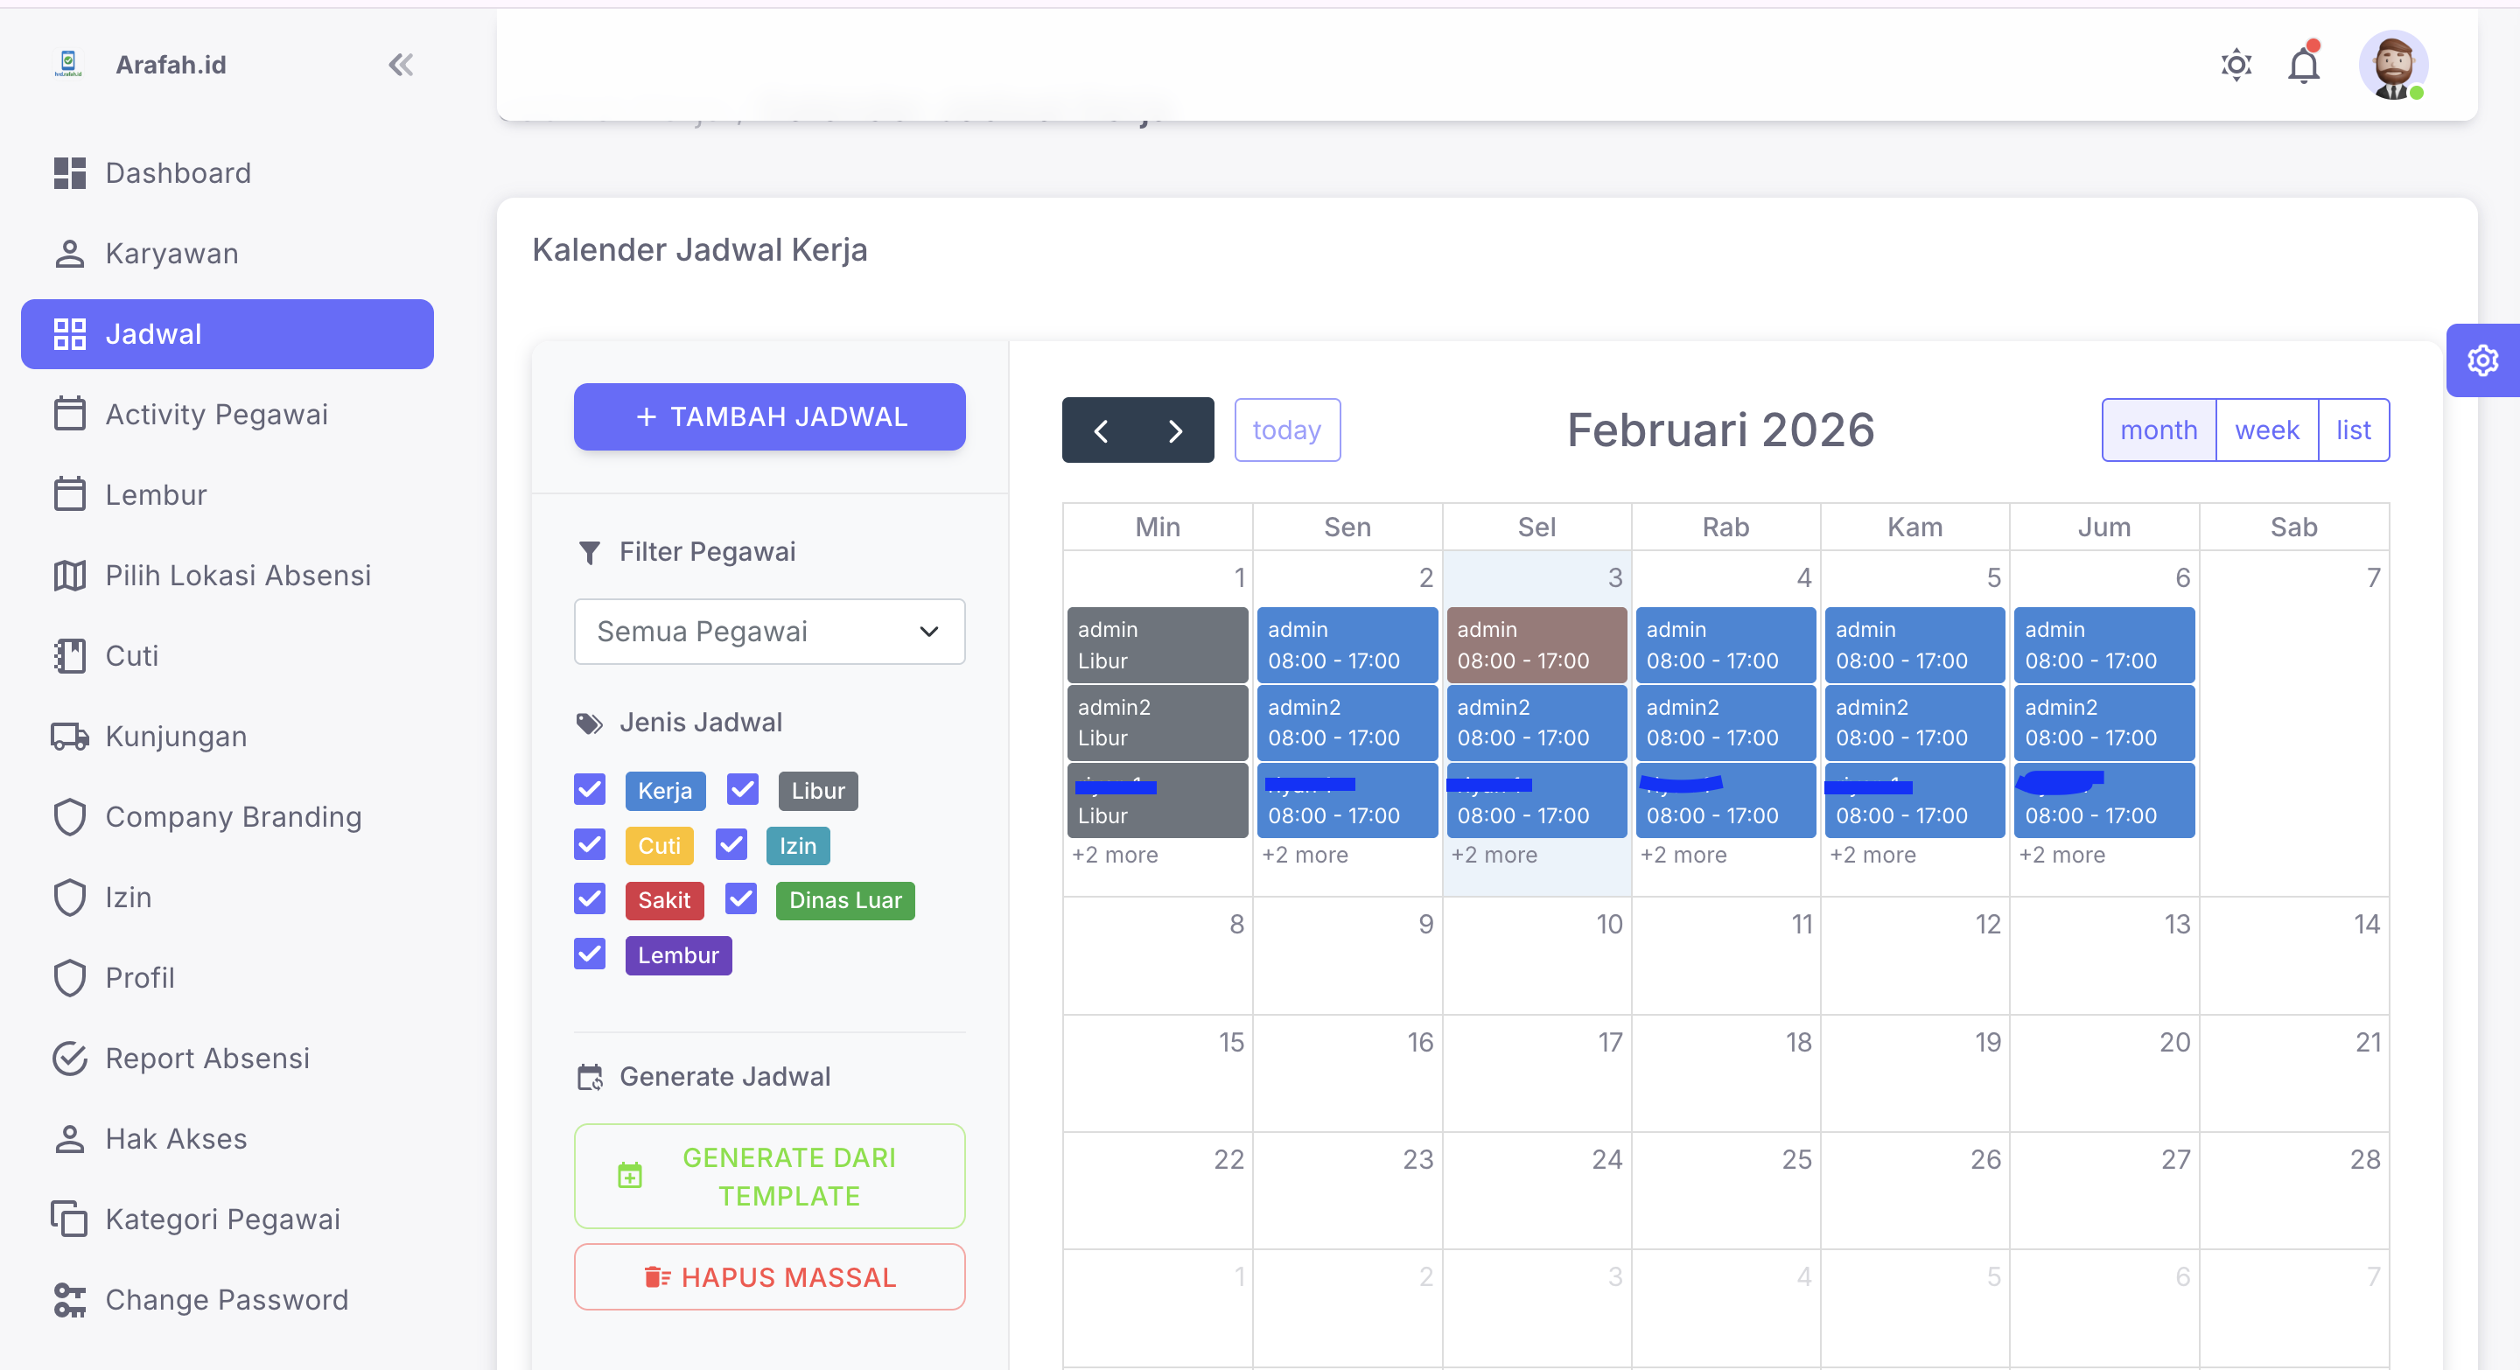Disable the Lembur schedule type checkbox
This screenshot has width=2520, height=1370.
click(590, 954)
